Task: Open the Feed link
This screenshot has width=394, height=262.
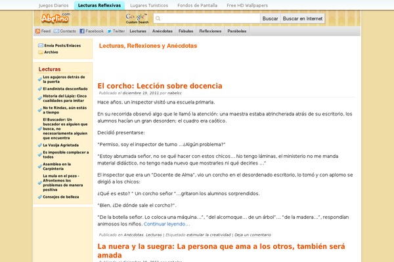Action: coord(46,31)
